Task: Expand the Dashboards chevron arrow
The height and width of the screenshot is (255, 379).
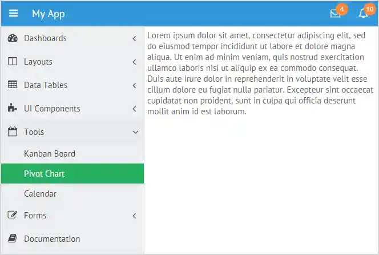Action: click(134, 39)
